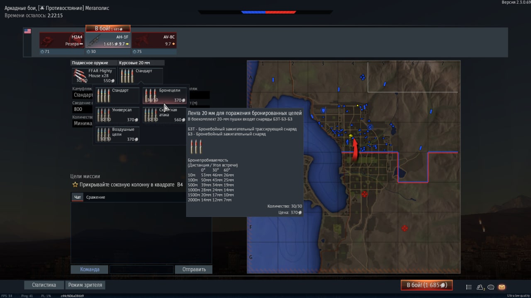The height and width of the screenshot is (298, 531).
Task: Select the AV-8C aircraft slot
Action: coord(154,41)
